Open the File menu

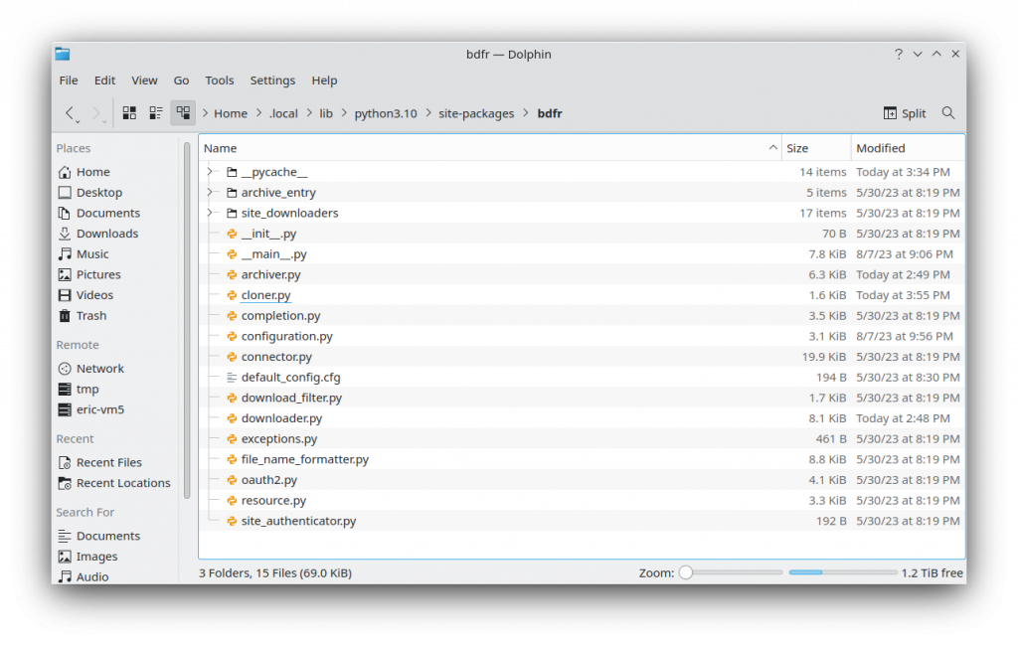coord(69,81)
